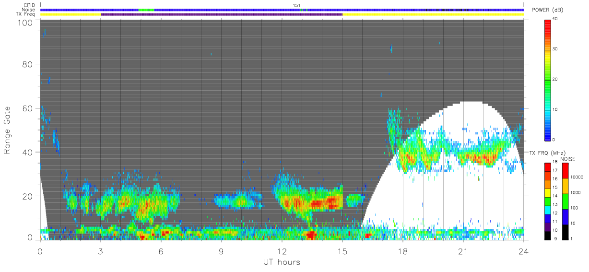Click the 'Noise' row label at top left
This screenshot has height=272, width=589.
tap(29, 10)
